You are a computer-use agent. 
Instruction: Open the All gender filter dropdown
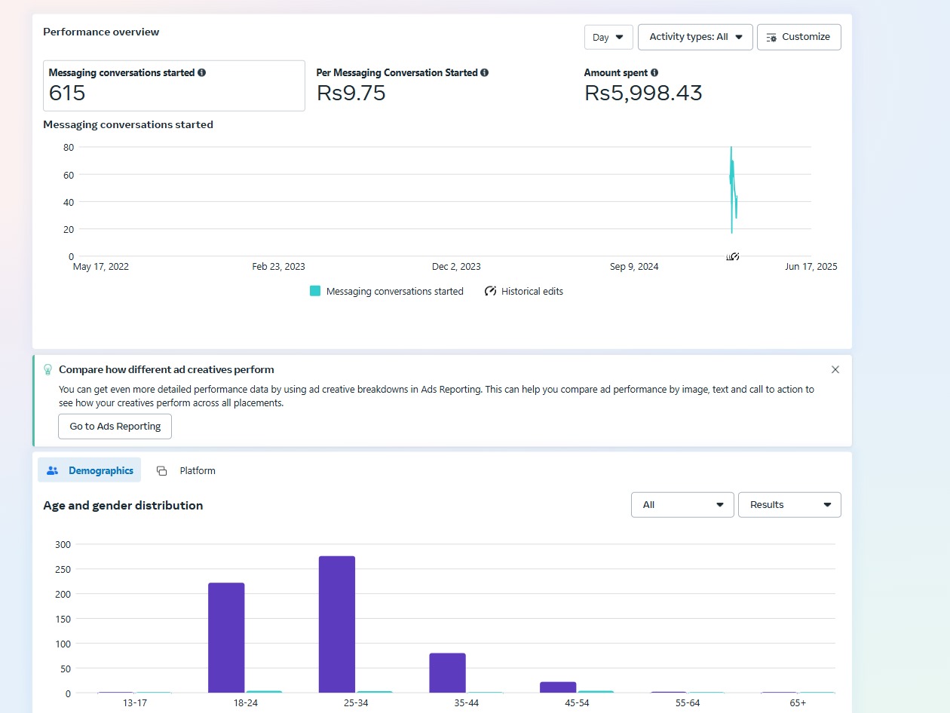click(x=682, y=505)
